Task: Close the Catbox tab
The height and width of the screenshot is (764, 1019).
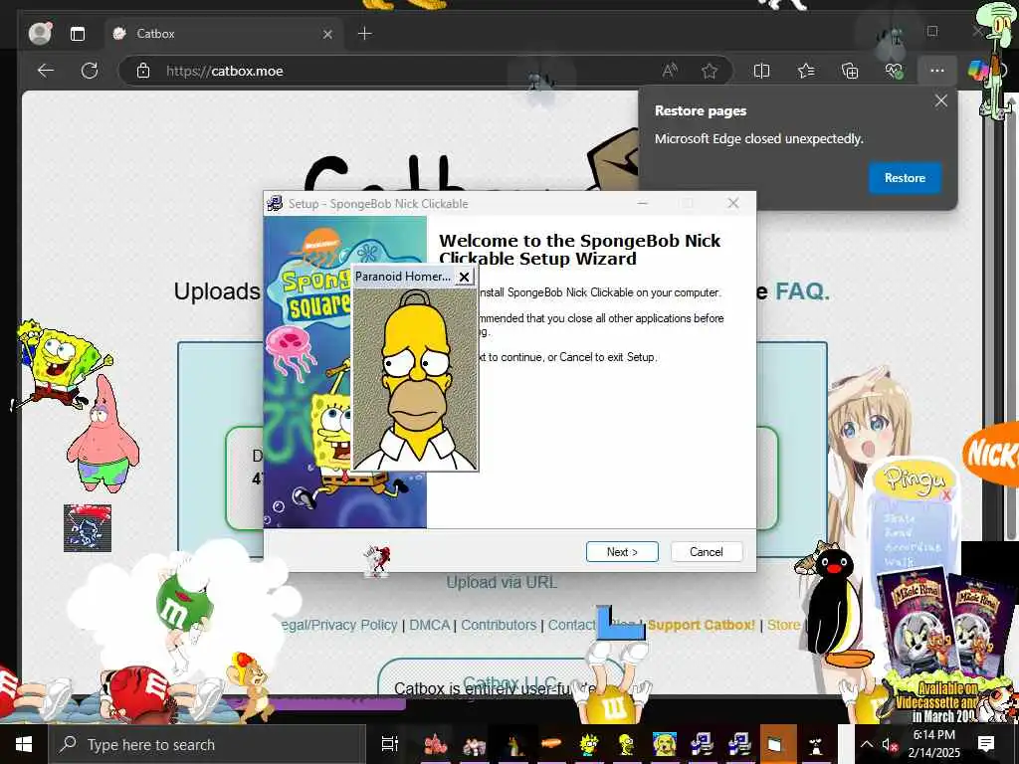Action: [x=327, y=34]
